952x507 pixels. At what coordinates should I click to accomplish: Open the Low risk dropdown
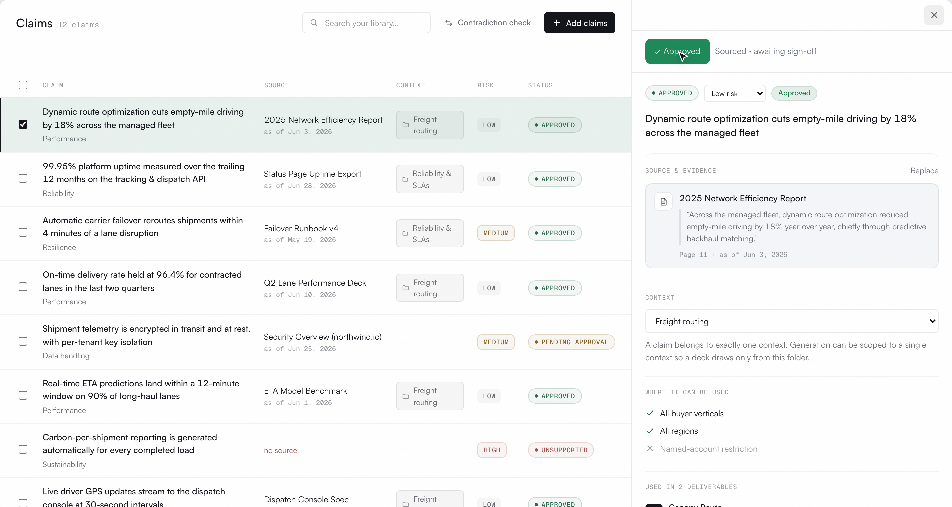click(735, 93)
